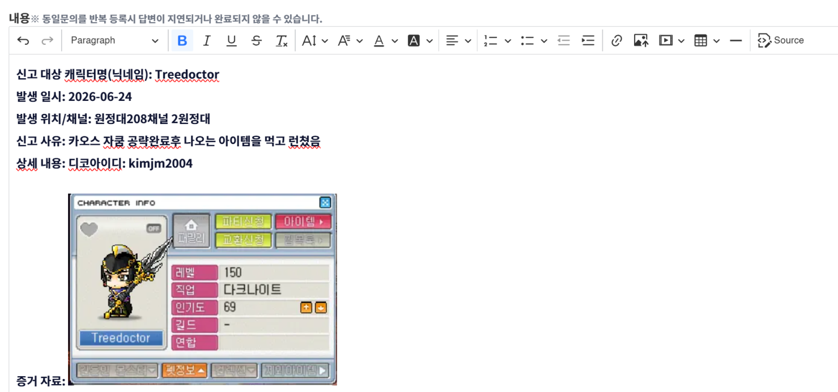
Task: Click the '증거 자료:' label text
Action: click(x=41, y=381)
